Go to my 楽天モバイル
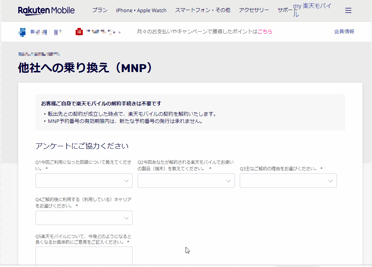372x267 pixels. 312,10
